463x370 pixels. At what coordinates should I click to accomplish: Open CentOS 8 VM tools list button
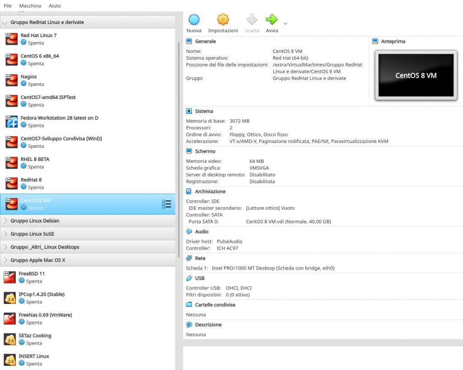tap(166, 204)
